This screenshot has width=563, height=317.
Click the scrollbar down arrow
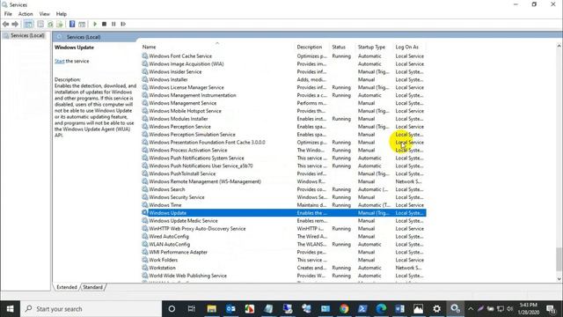tap(559, 279)
